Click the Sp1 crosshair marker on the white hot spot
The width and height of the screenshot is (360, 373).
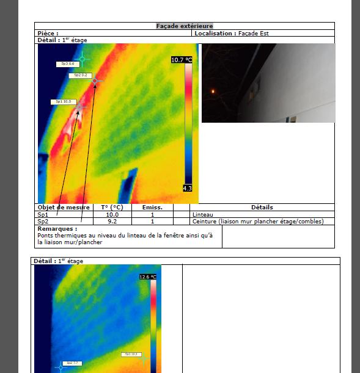click(79, 107)
